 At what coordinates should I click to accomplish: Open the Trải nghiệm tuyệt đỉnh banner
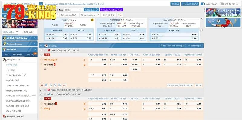(223, 13)
